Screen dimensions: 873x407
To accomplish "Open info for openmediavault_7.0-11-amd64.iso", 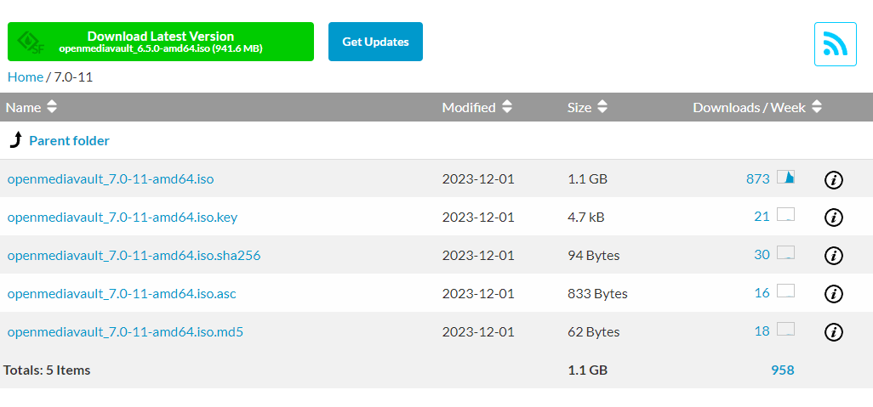I will 834,179.
